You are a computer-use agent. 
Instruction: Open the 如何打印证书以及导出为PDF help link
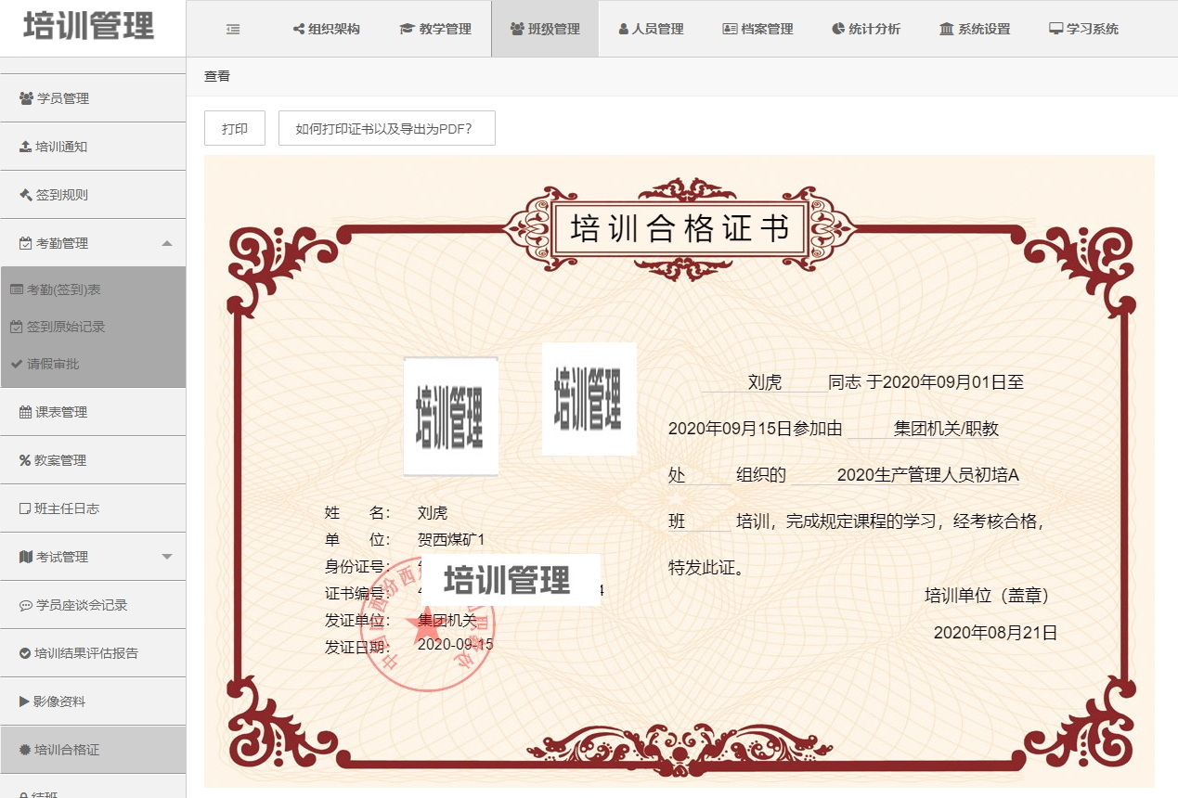[x=385, y=127]
